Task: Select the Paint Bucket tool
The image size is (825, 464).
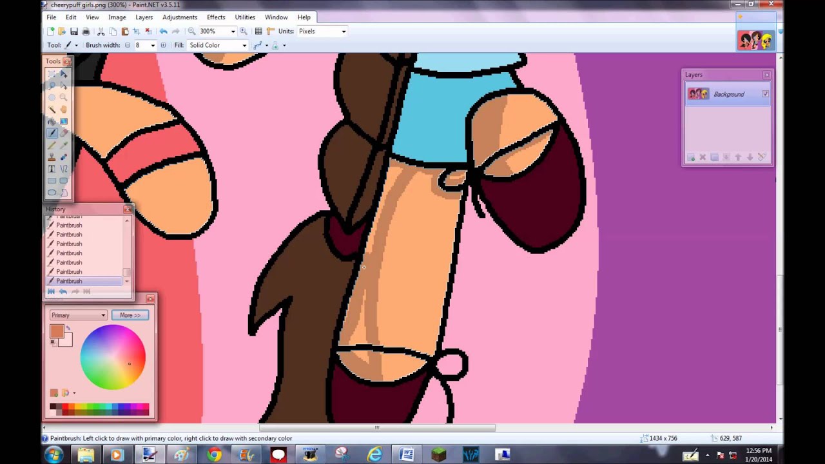Action: pos(52,121)
